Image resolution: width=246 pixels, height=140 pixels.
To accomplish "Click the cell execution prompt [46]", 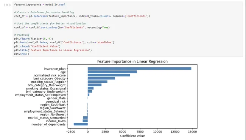I will [8, 5].
